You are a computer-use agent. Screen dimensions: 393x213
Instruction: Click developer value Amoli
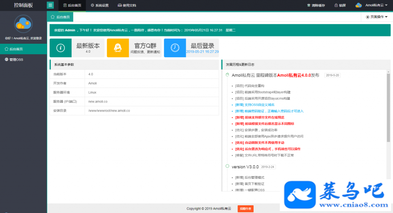coord(92,83)
